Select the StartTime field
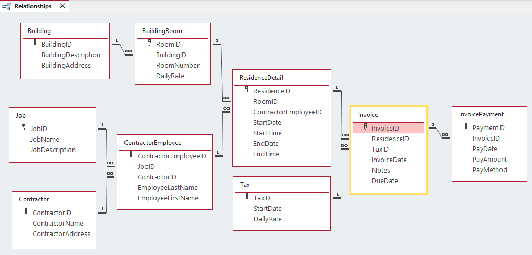This screenshot has width=532, height=255. coord(267,133)
